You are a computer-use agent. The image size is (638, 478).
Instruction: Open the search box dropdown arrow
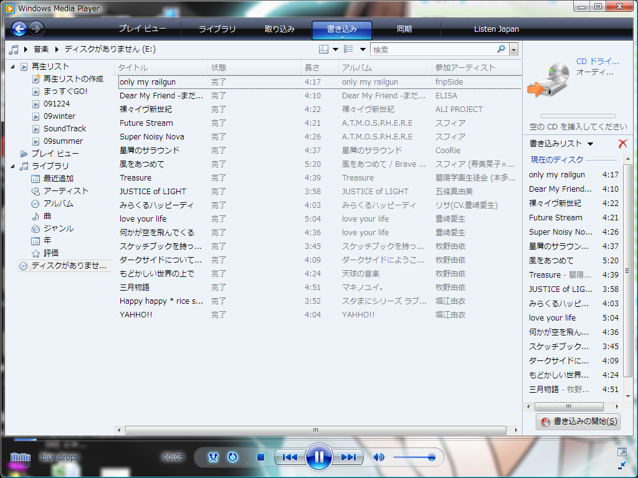coord(513,50)
